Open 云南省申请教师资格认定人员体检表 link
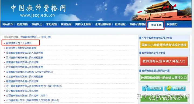This screenshot has width=194, height=104. [25, 53]
